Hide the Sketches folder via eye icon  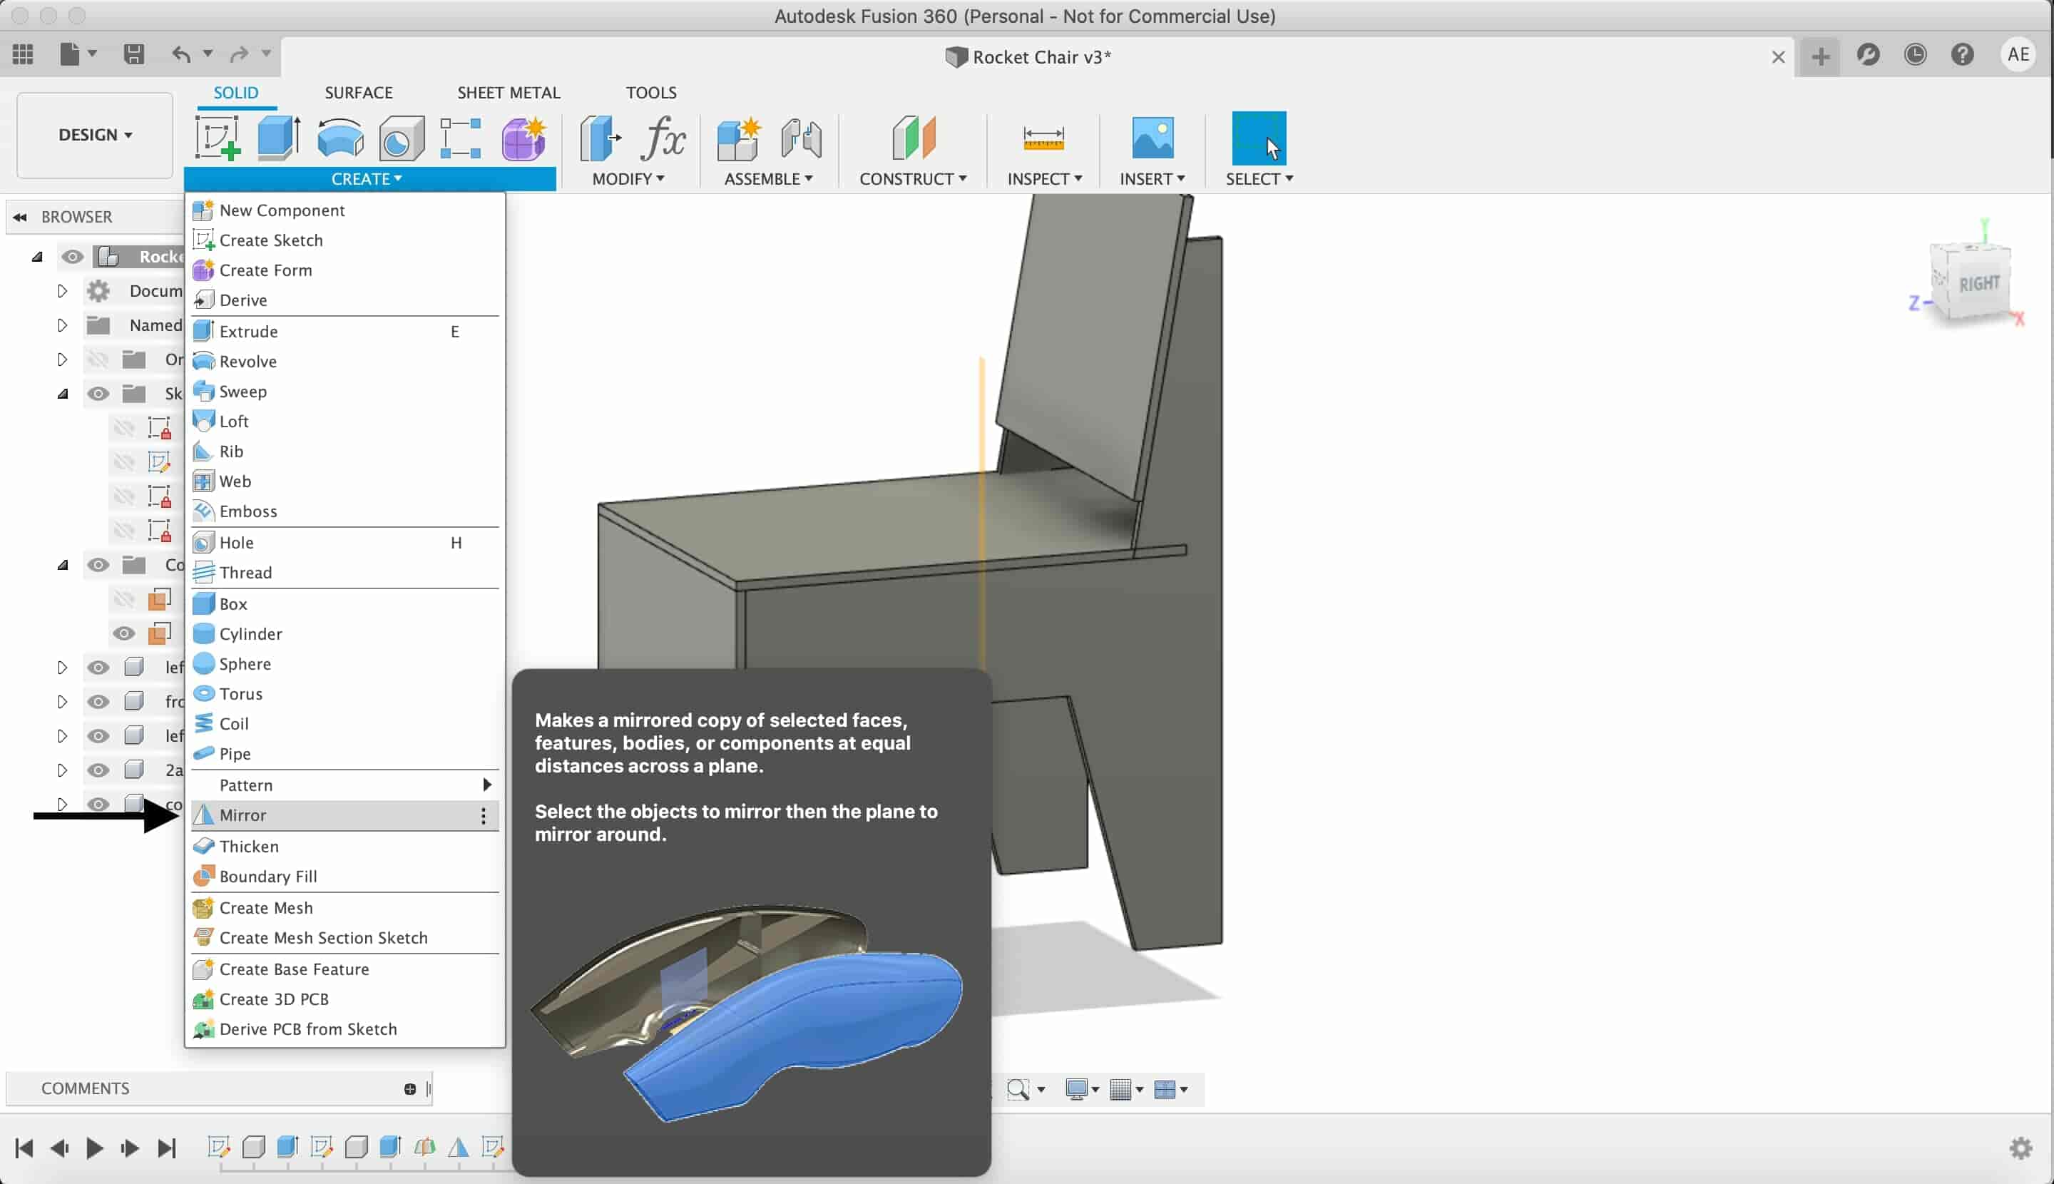(98, 394)
